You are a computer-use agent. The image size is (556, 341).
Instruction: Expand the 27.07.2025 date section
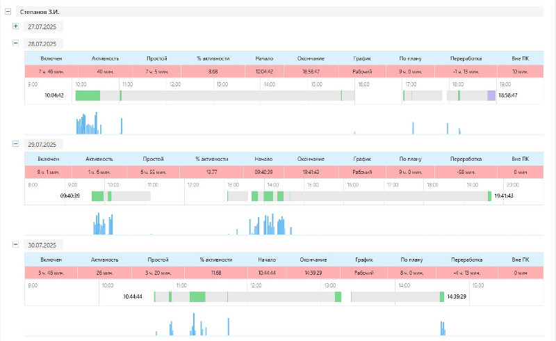click(x=16, y=26)
